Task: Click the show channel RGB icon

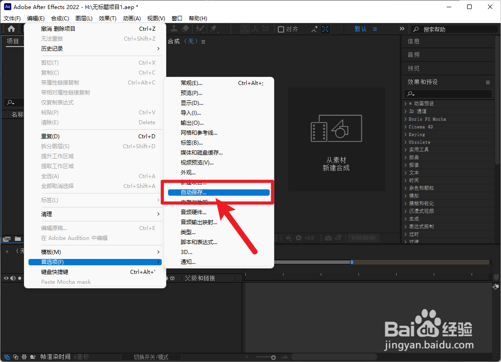Action: pos(289,238)
